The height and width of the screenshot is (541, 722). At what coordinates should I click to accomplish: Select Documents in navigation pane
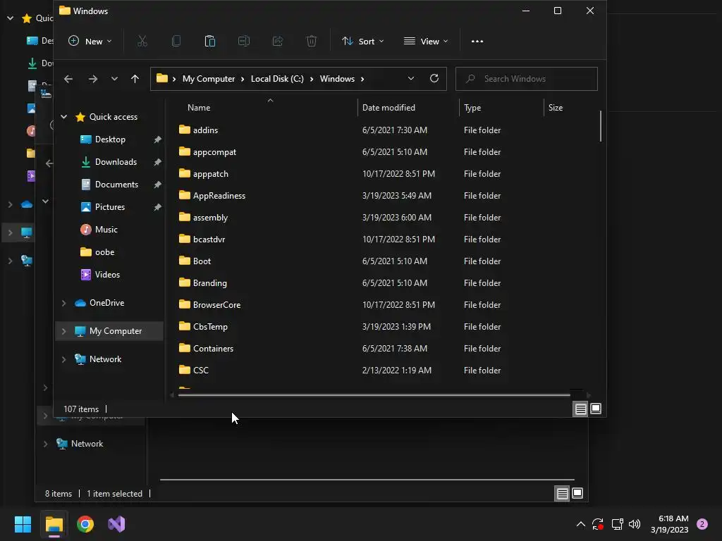116,185
